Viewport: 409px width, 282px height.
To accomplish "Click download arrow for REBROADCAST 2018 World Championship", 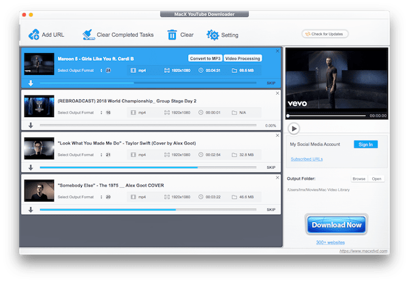I will (31, 125).
